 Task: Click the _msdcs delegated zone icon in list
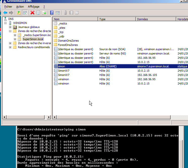(55, 23)
